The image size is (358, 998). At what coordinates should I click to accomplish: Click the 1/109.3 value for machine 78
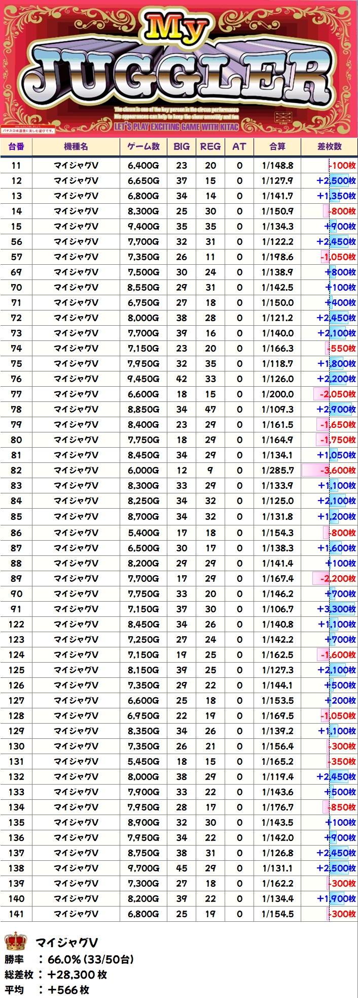point(277,410)
